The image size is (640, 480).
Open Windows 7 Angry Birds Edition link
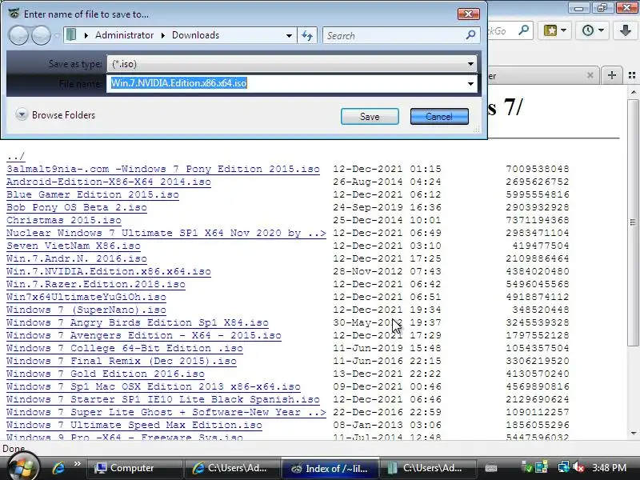click(x=138, y=322)
